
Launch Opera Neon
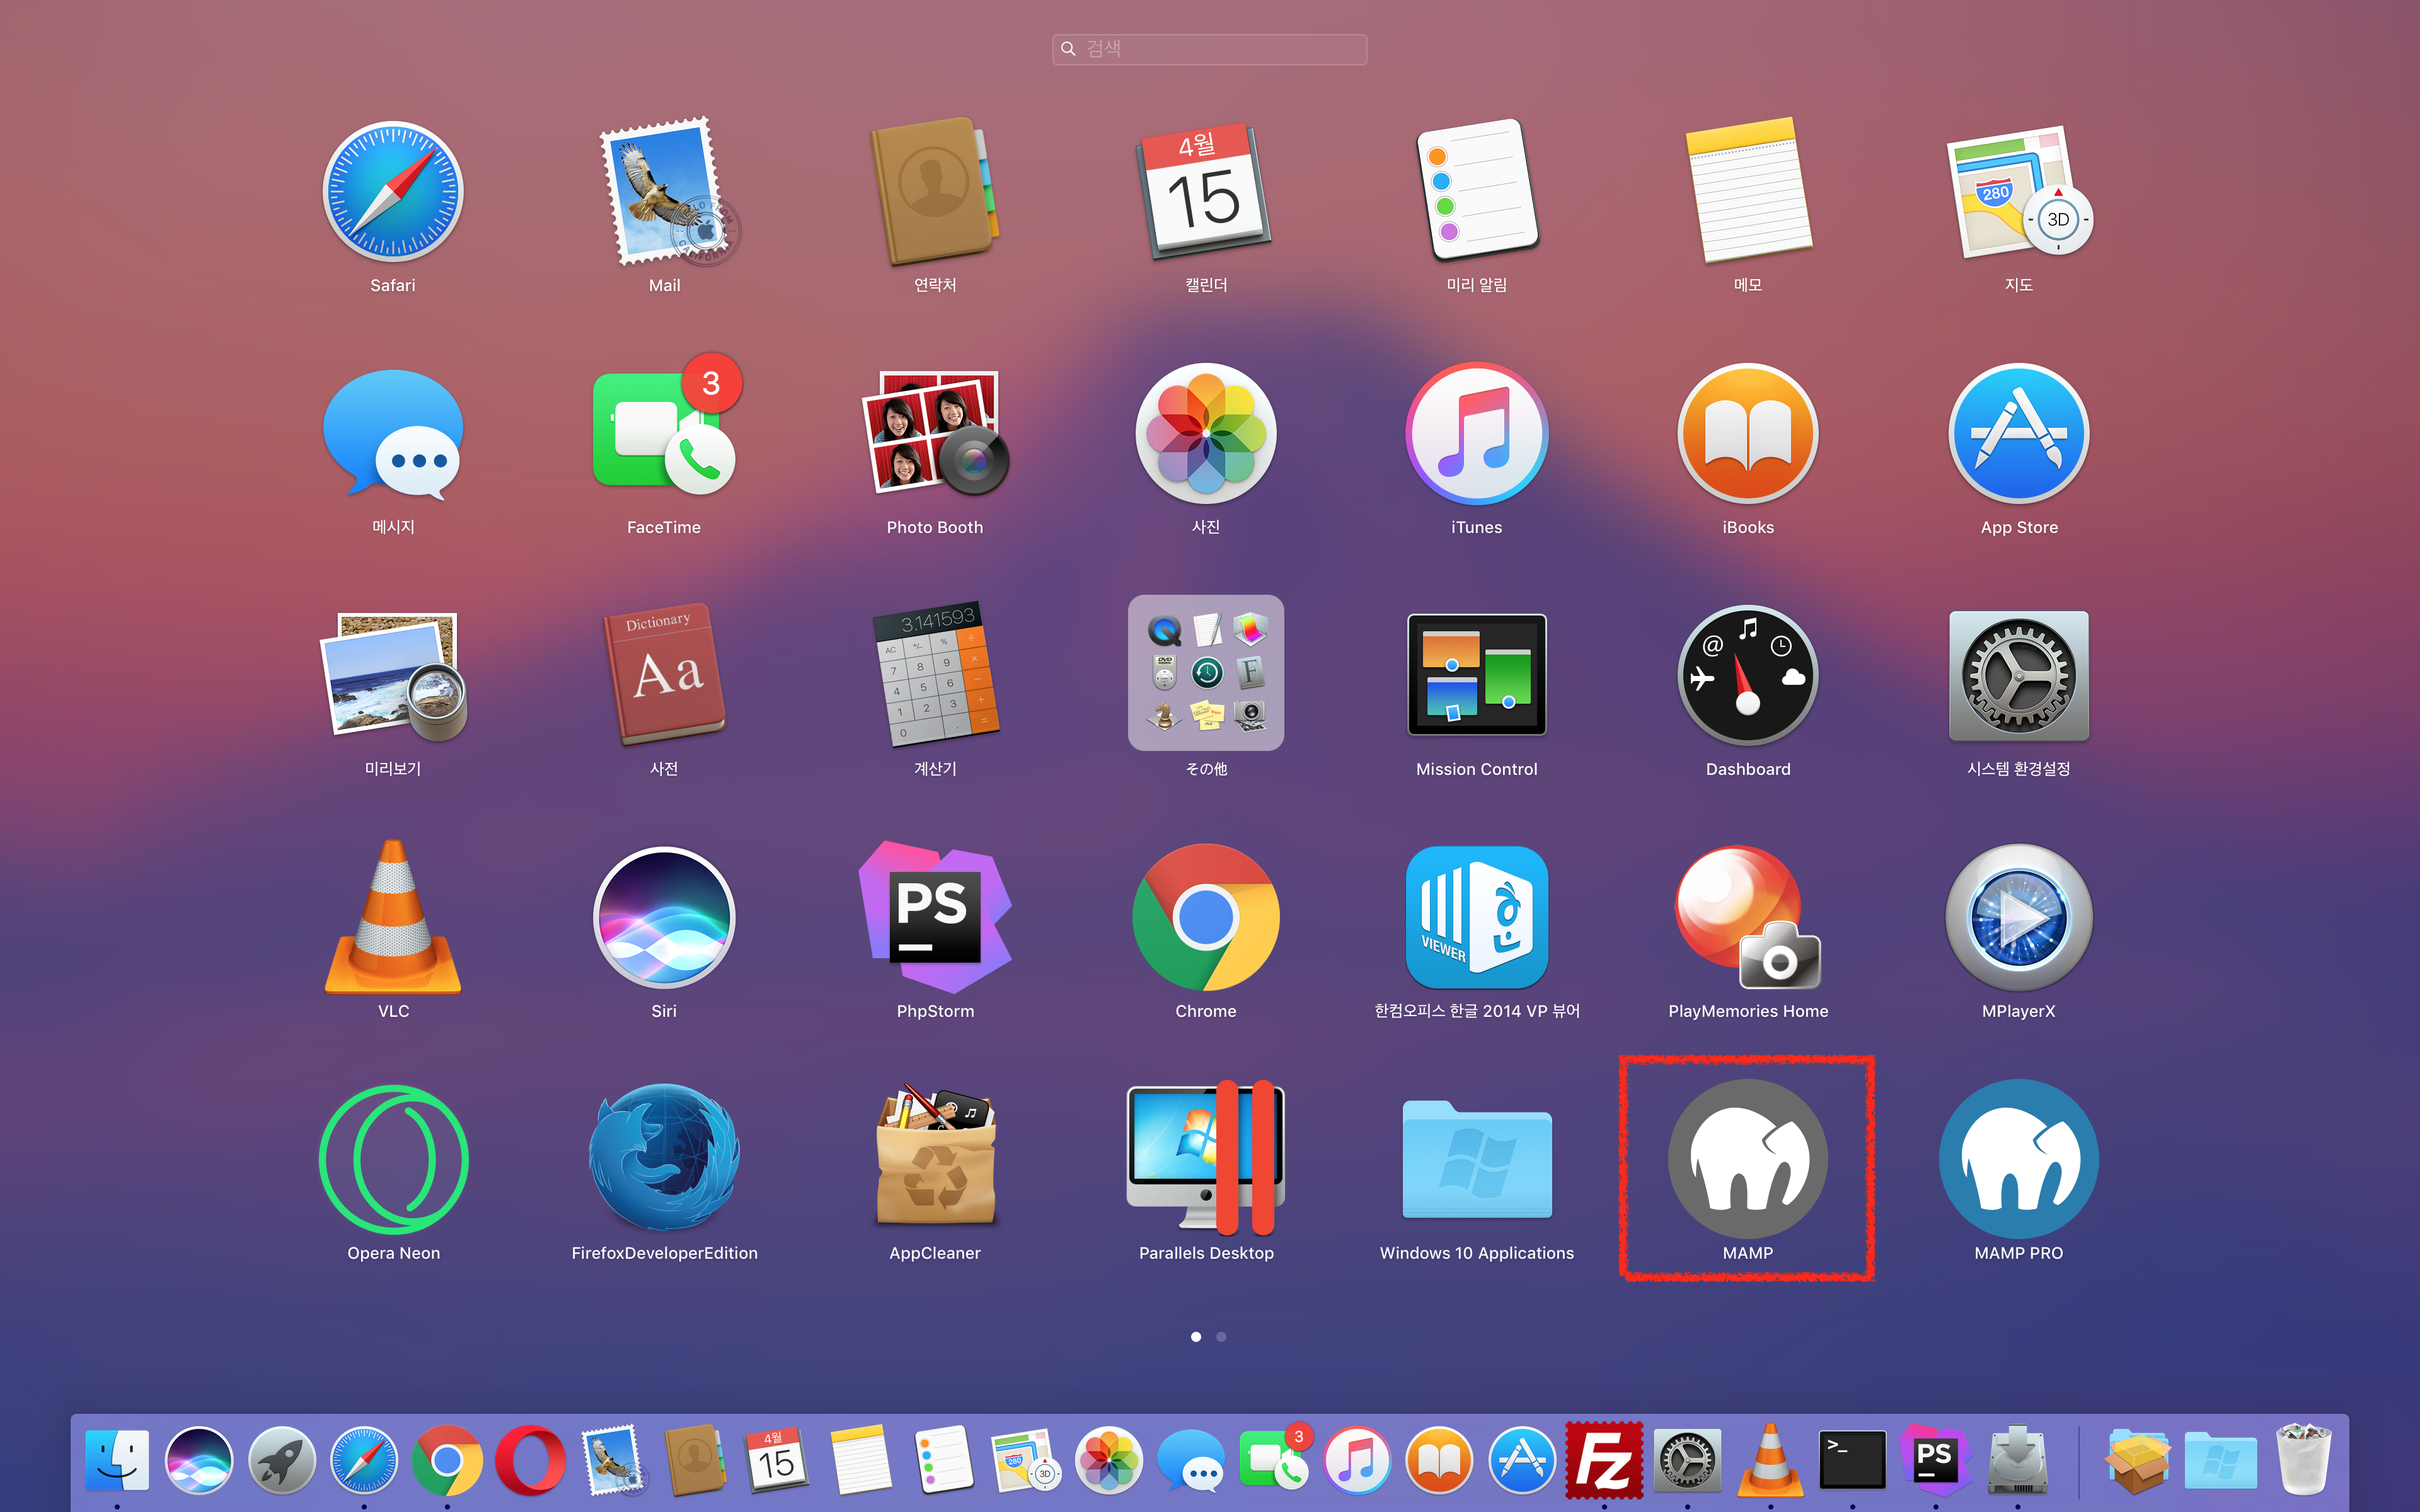click(x=393, y=1160)
